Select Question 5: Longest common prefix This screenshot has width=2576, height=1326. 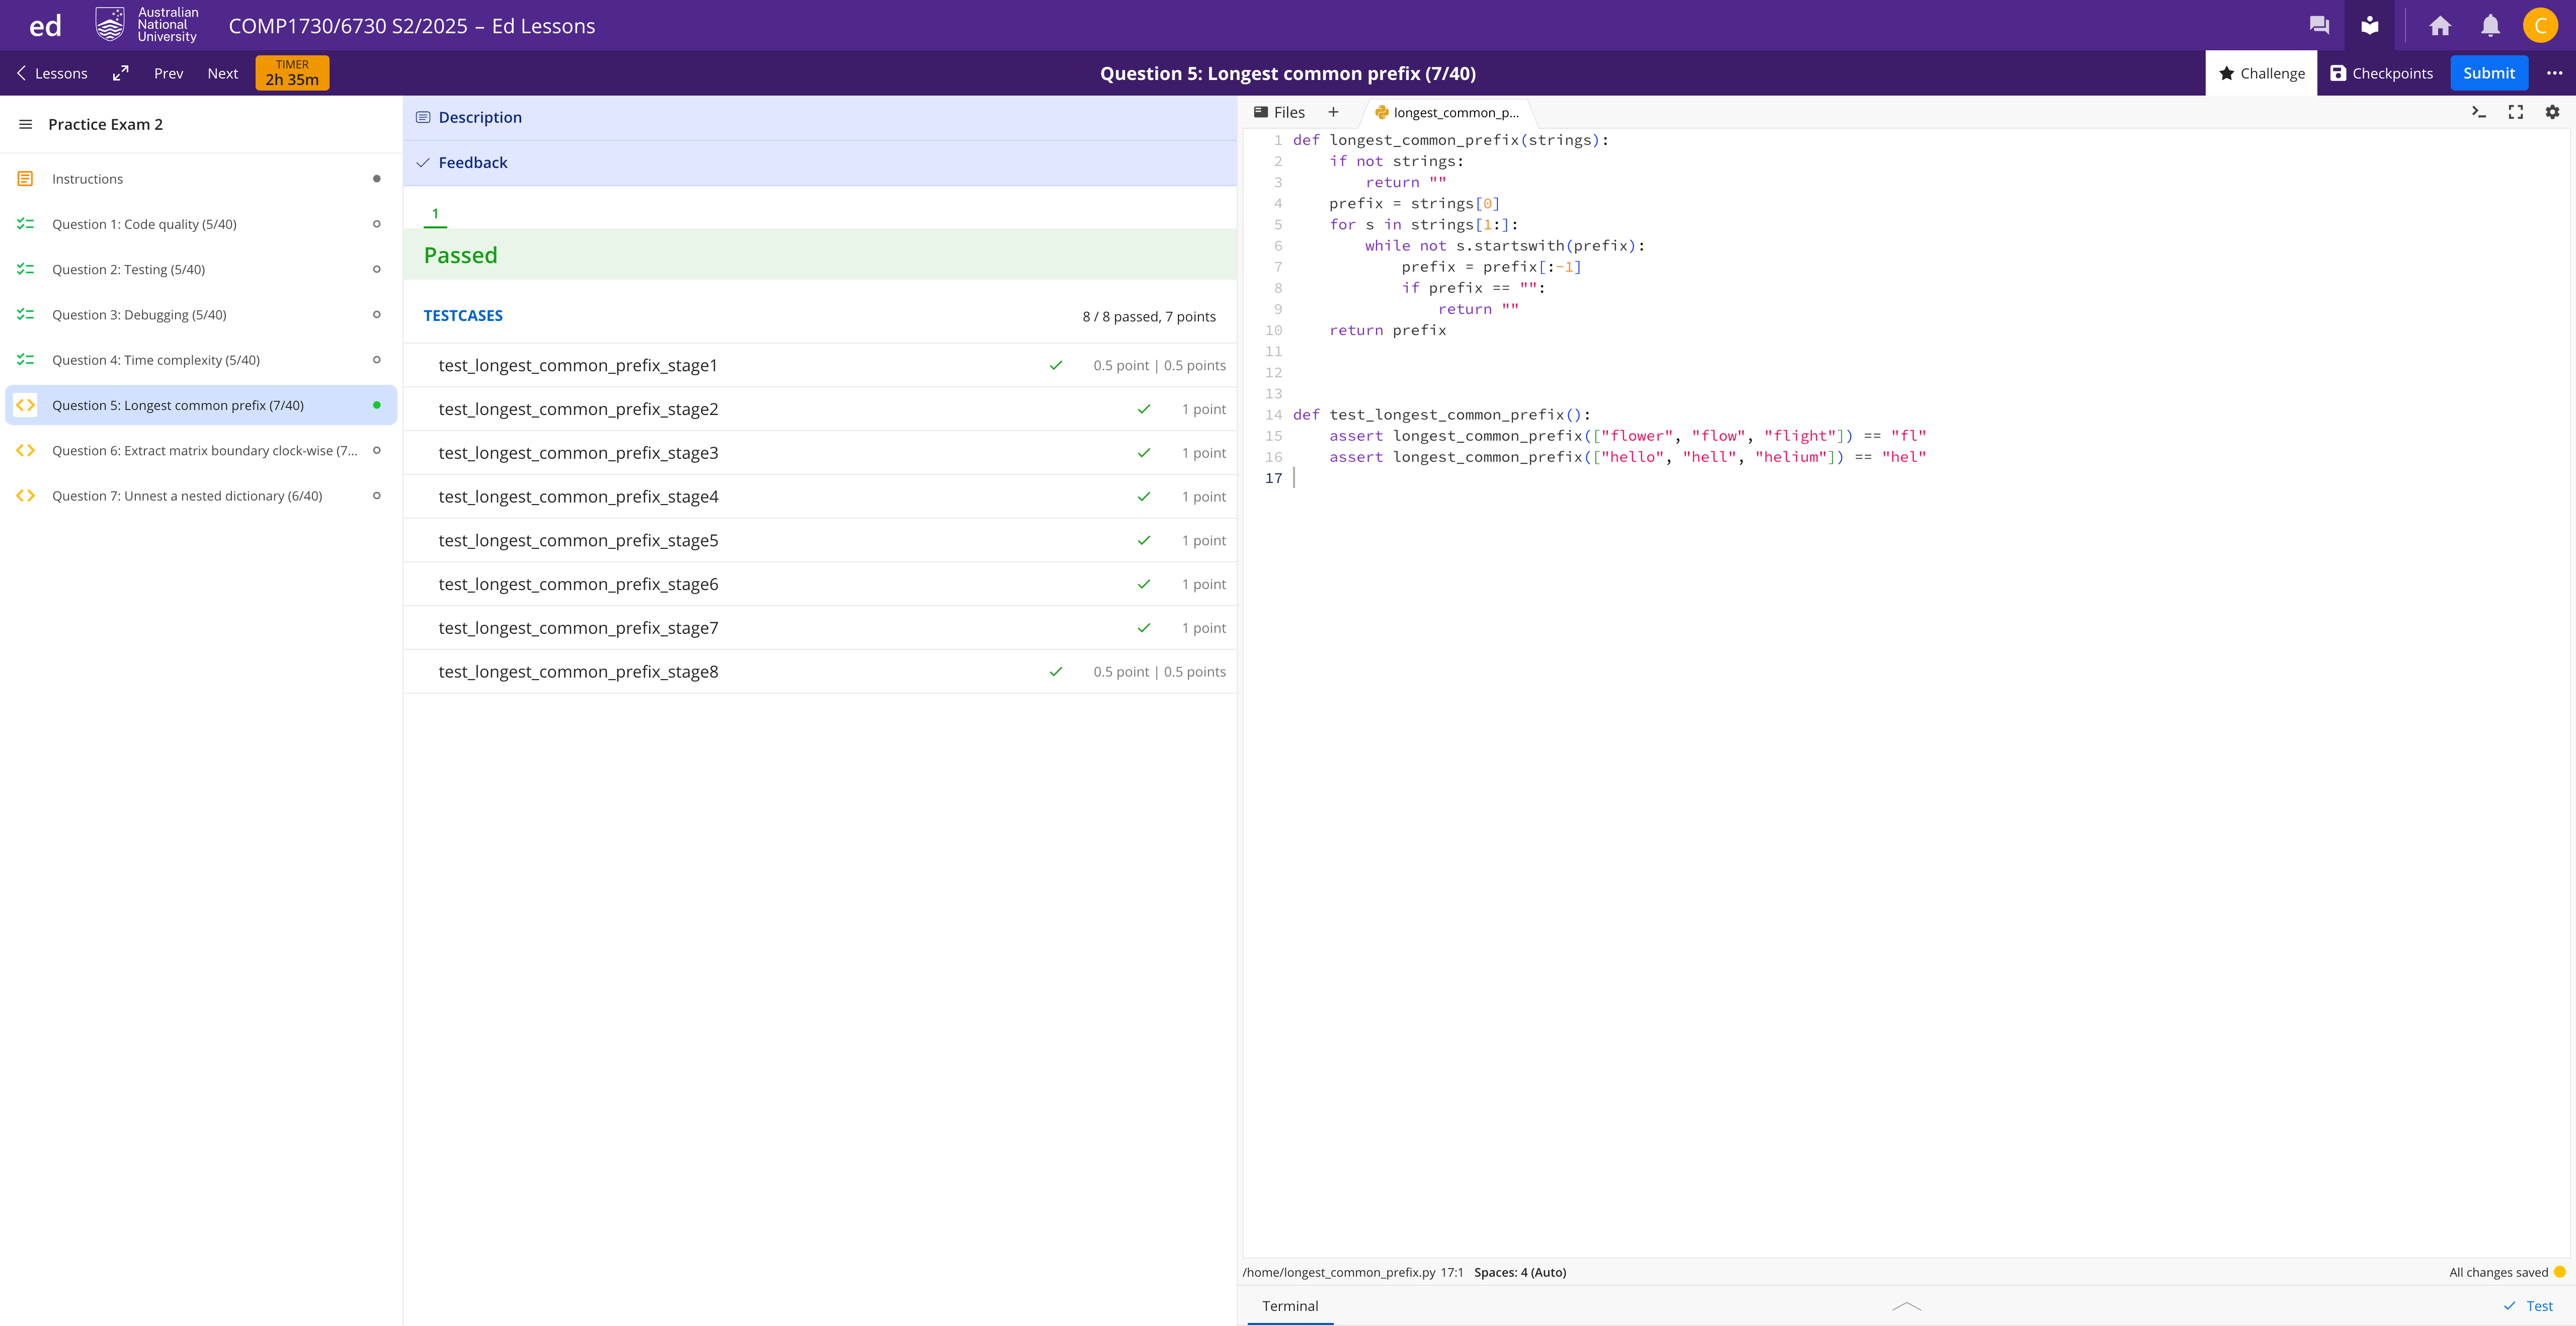point(200,405)
